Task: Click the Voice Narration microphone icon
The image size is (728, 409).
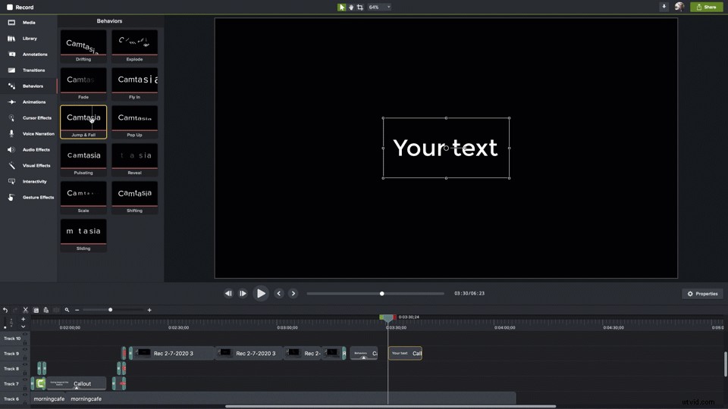Action: [x=11, y=133]
